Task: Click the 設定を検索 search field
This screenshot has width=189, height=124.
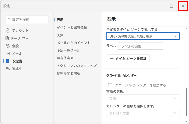Action: (27, 19)
